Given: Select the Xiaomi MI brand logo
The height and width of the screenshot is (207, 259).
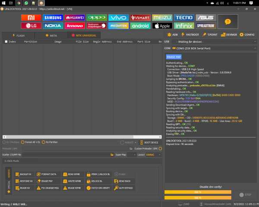Looking at the screenshot, I should pos(31,18).
